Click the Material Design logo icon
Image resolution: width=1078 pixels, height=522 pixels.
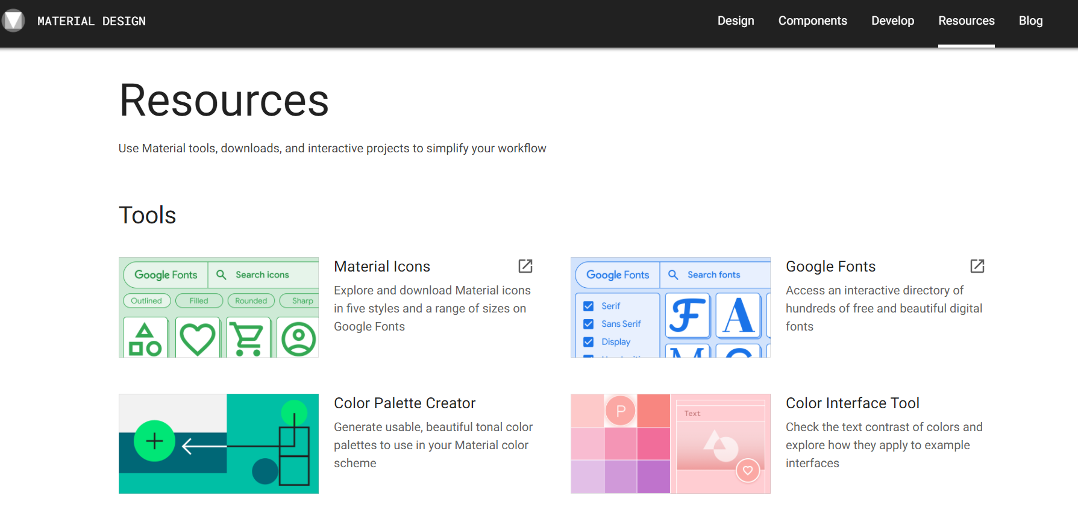pos(13,20)
